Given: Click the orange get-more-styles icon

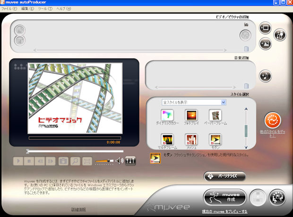Looking at the screenshot, I should pos(272,120).
